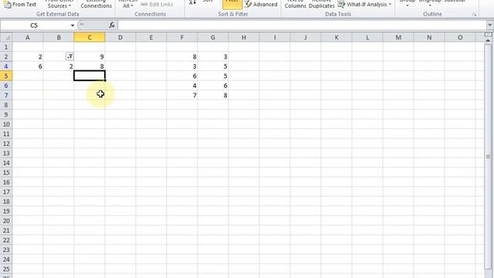The image size is (494, 278).
Task: Select row 10 header
Action: pos(6,124)
